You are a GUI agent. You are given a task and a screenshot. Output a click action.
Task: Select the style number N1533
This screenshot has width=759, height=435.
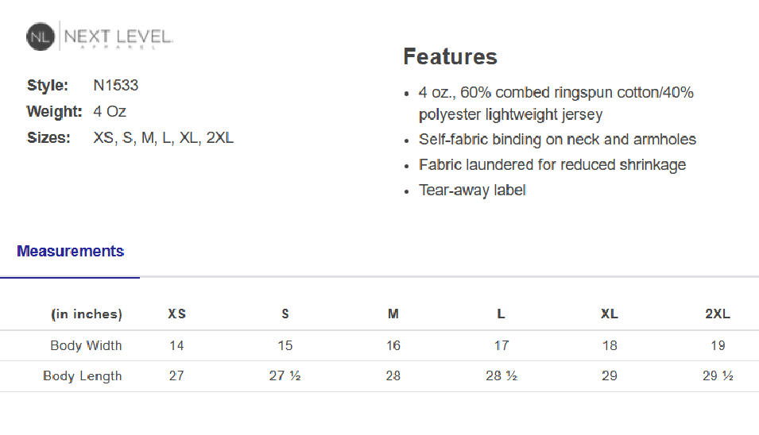(116, 85)
